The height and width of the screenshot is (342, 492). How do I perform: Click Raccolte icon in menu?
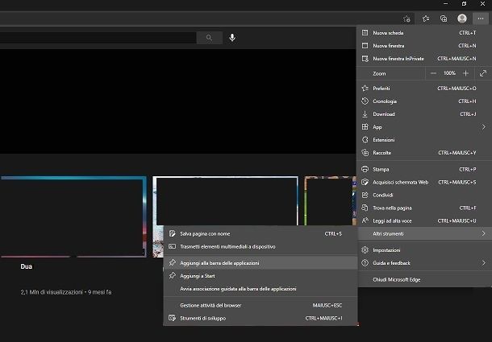coord(365,153)
